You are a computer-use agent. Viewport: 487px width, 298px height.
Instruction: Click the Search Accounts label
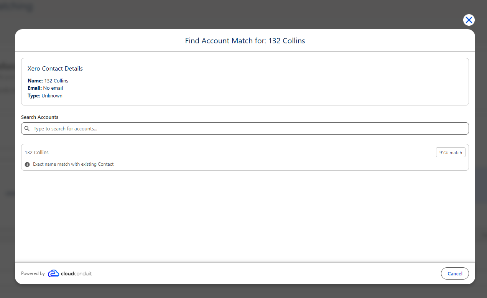(40, 117)
